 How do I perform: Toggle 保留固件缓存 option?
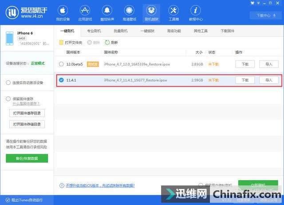pyautogui.click(x=8, y=99)
